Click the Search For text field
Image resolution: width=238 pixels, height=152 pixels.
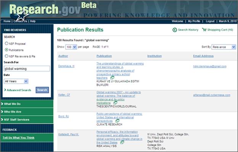coord(27,69)
